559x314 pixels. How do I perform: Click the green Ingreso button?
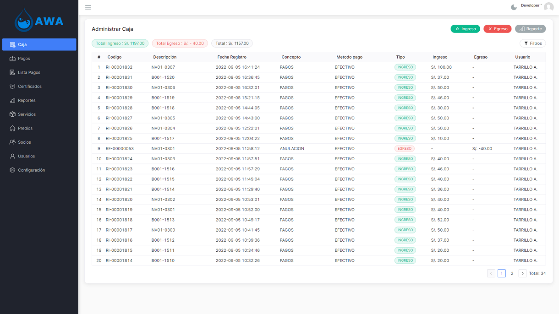465,29
